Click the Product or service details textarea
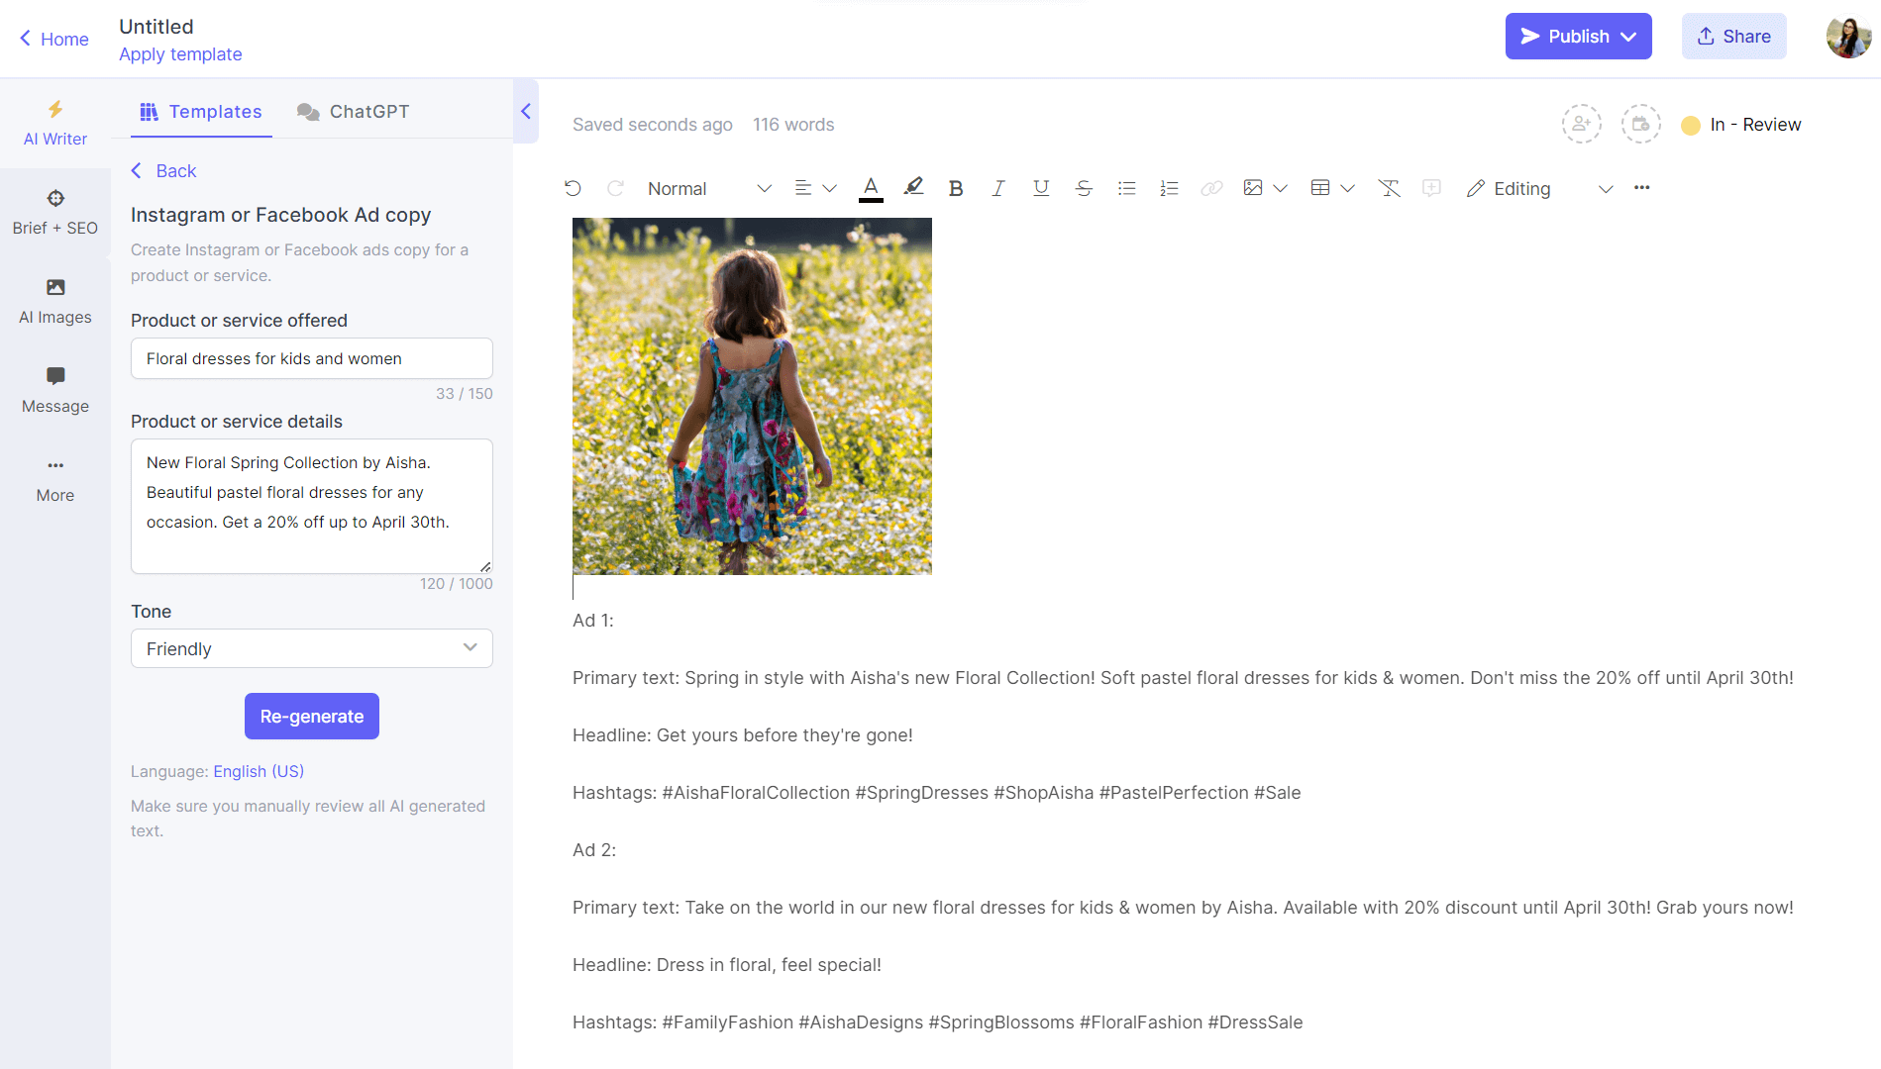The height and width of the screenshot is (1069, 1881). point(312,506)
